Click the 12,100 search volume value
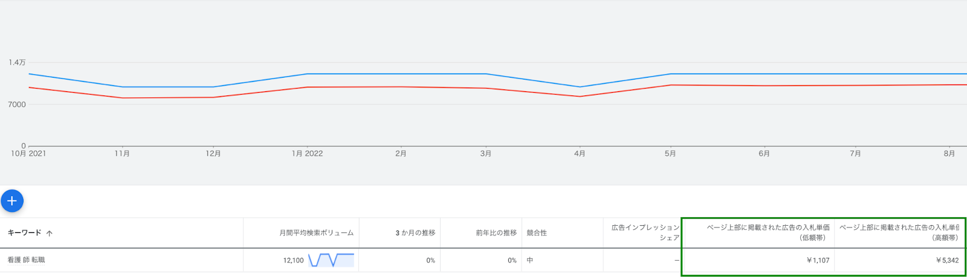Image resolution: width=967 pixels, height=277 pixels. coord(293,261)
